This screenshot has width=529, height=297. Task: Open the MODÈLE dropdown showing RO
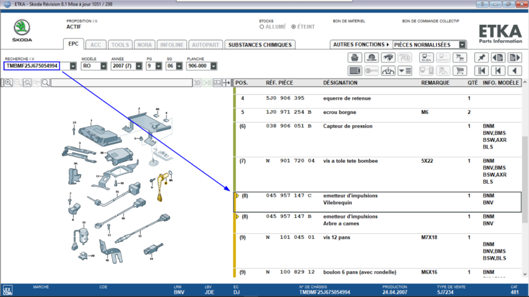click(x=103, y=66)
